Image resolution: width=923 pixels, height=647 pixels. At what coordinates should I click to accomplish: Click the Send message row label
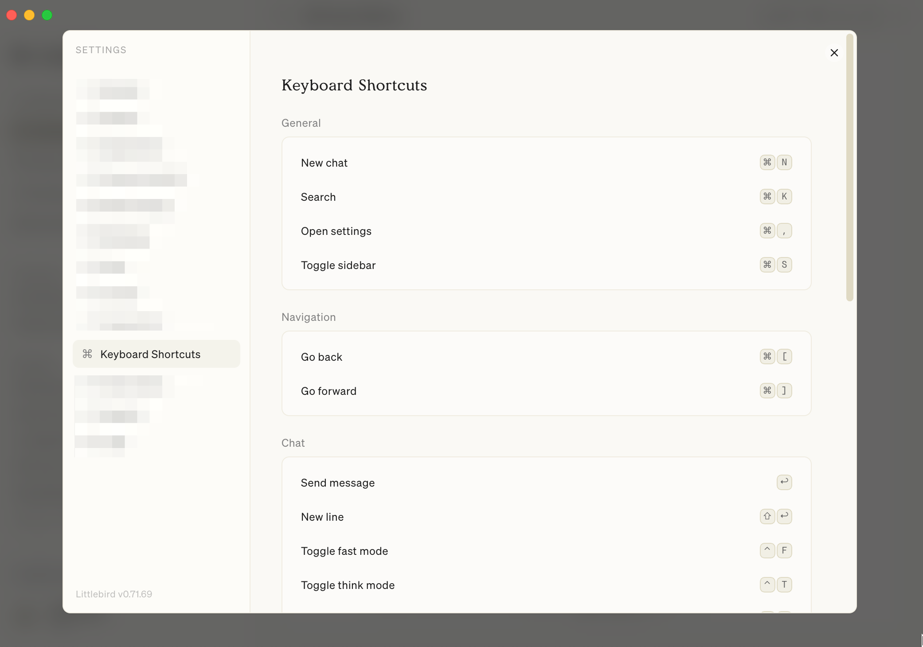pos(337,483)
